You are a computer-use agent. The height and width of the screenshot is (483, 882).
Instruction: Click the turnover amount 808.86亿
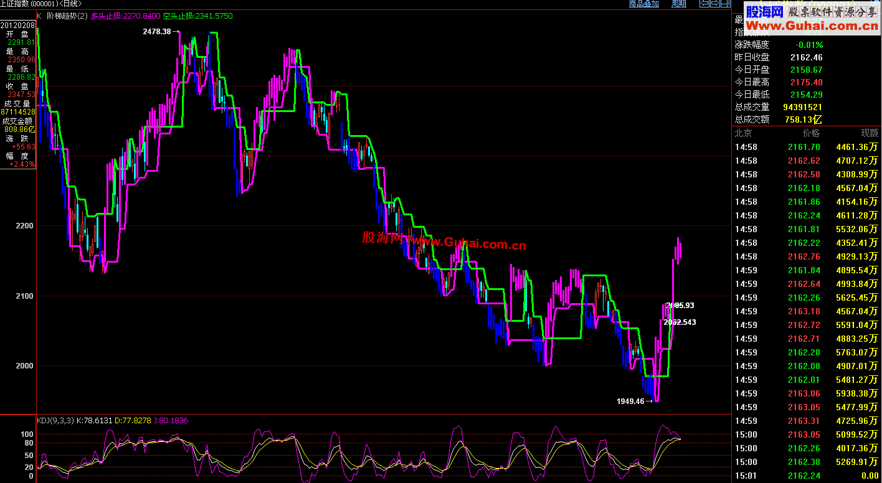pos(21,129)
